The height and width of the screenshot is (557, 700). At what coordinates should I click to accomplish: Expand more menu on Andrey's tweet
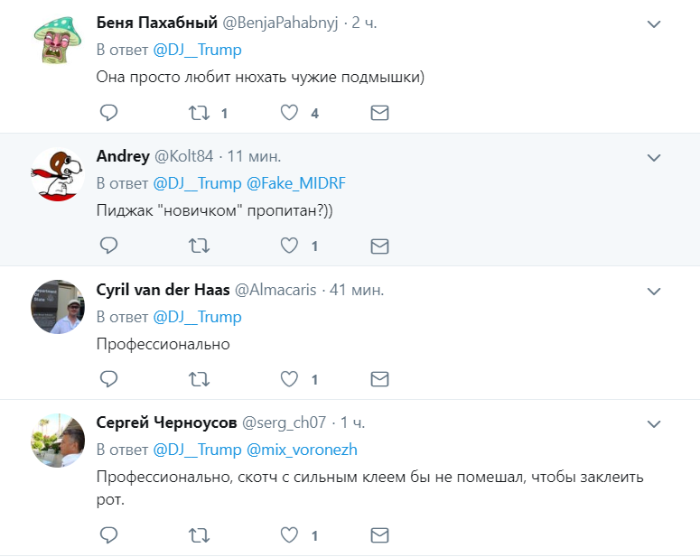point(655,157)
